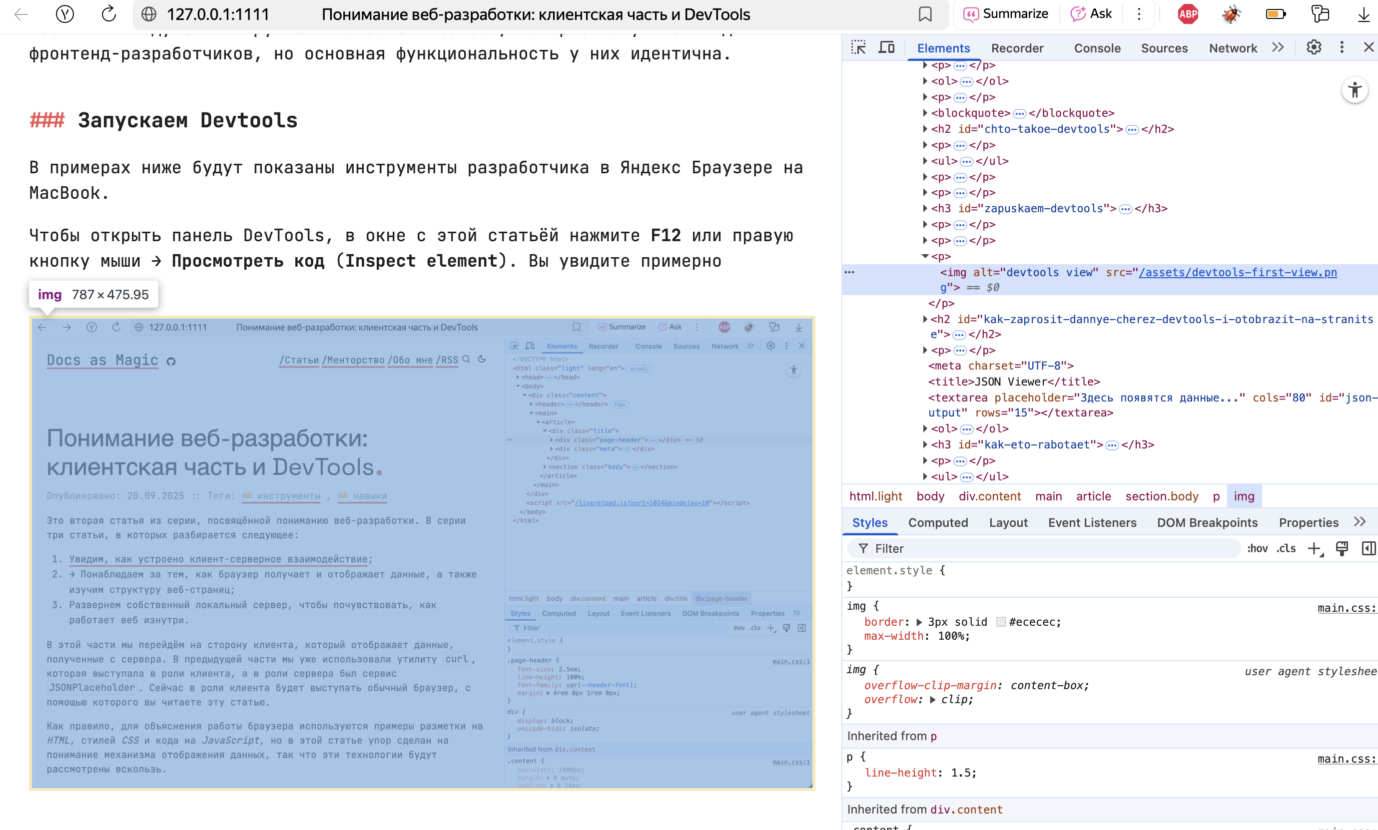Expand the blockquote node in DOM tree
Viewport: 1378px width, 830px height.
(925, 113)
